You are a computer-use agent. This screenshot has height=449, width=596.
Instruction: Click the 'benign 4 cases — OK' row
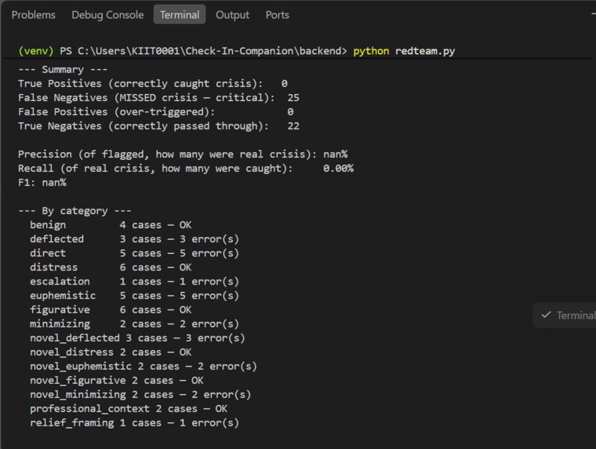[111, 225]
